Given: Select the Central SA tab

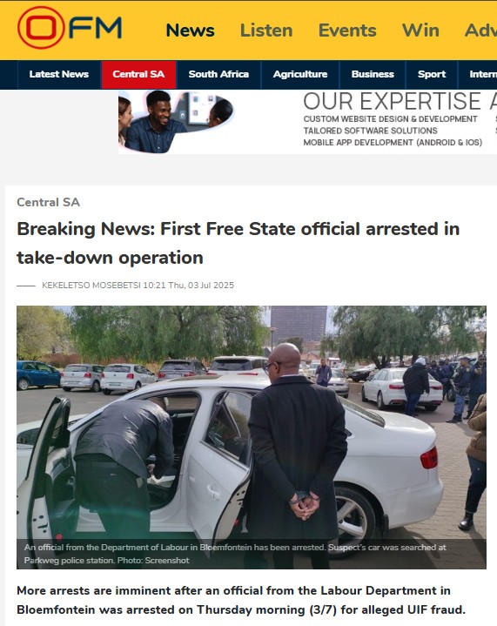Looking at the screenshot, I should 138,74.
